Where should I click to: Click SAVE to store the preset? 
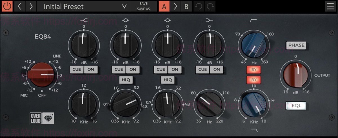143,4
